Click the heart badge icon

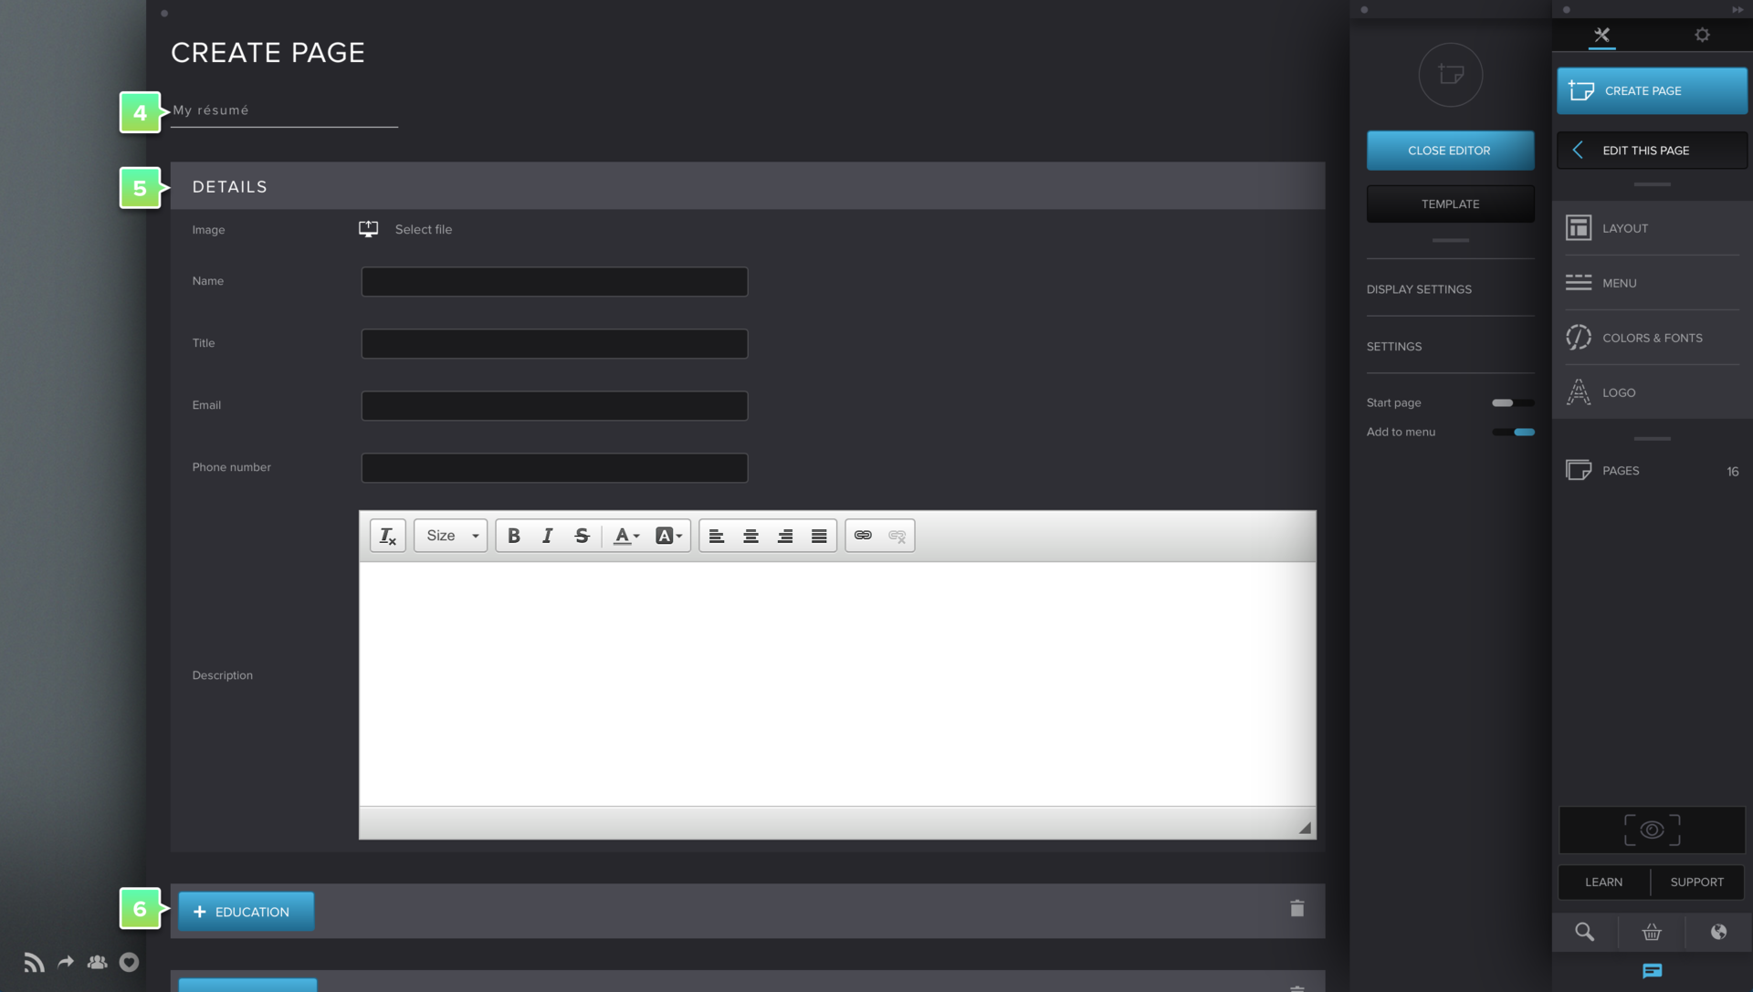(x=129, y=962)
